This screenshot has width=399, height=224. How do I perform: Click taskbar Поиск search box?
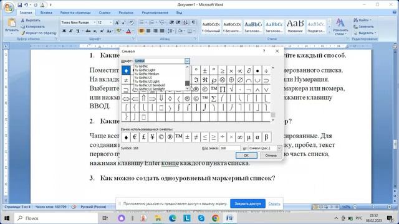[x=56, y=218]
